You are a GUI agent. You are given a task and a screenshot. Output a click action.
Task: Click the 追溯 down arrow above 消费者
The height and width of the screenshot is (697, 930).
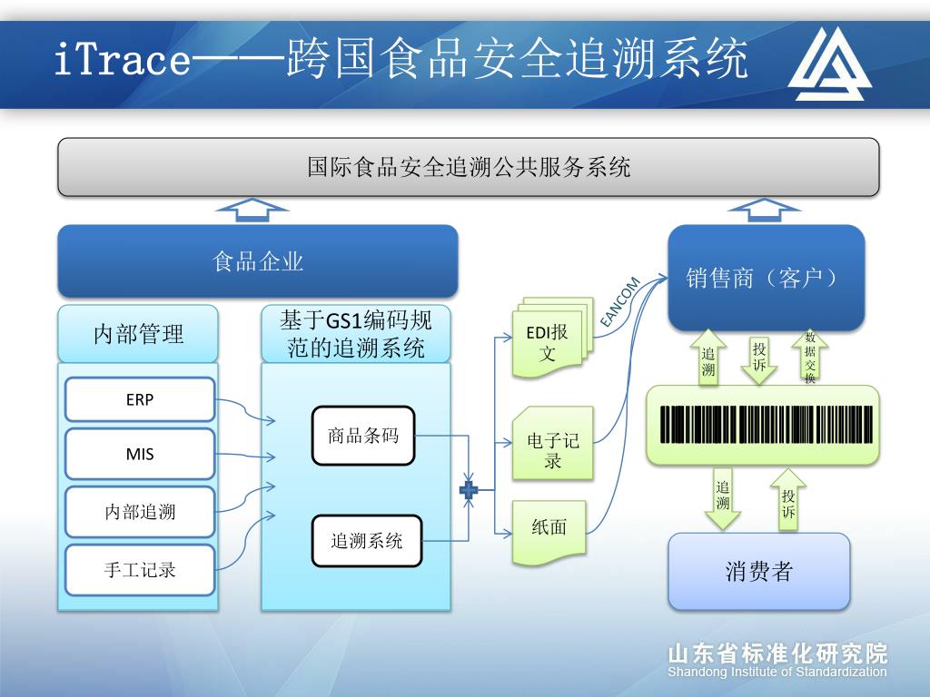click(x=722, y=498)
